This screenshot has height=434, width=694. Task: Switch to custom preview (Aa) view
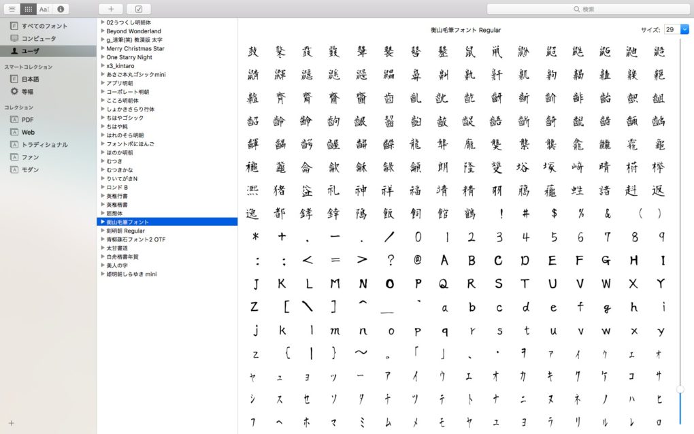(x=44, y=9)
